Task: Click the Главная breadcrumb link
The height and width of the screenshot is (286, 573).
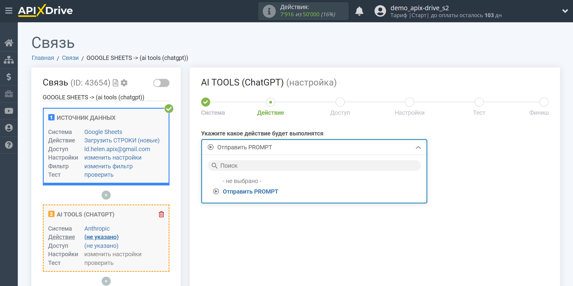Action: click(43, 58)
